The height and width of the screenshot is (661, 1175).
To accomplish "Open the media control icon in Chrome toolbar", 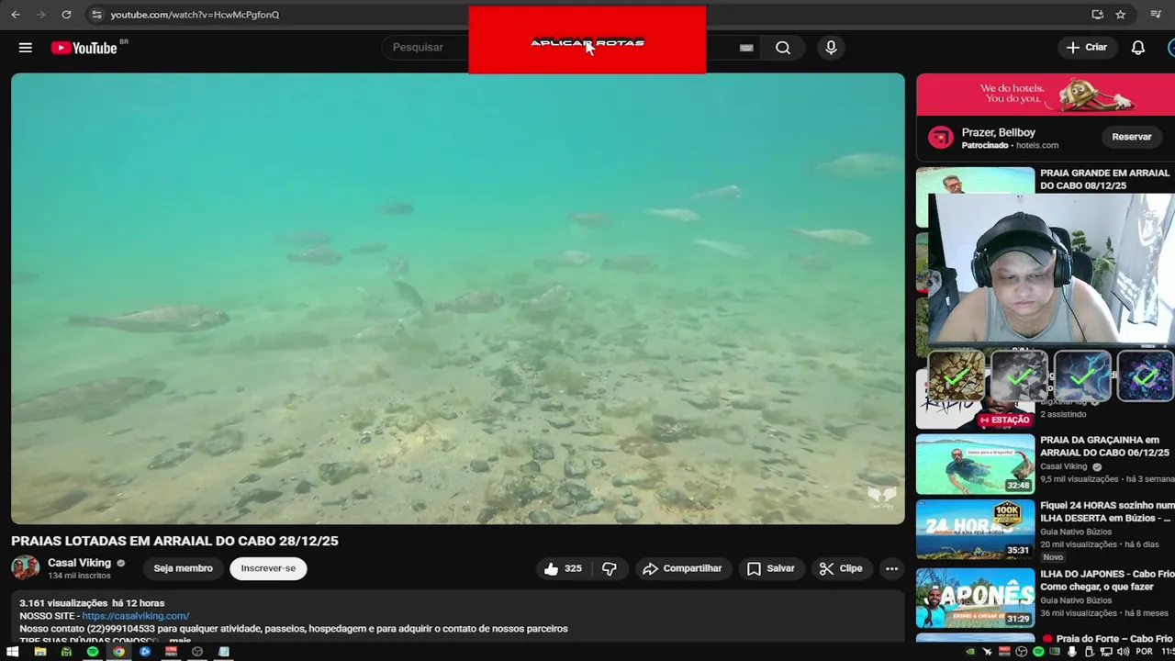I will (x=1156, y=15).
